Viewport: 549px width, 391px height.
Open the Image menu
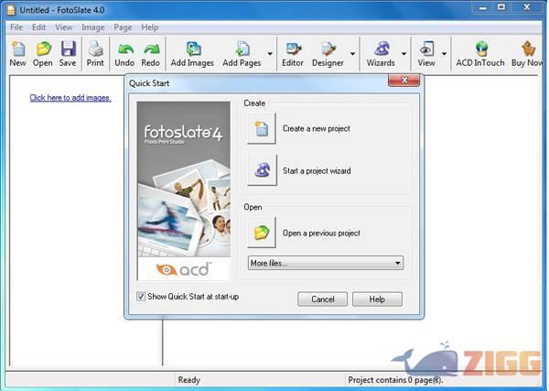(92, 27)
